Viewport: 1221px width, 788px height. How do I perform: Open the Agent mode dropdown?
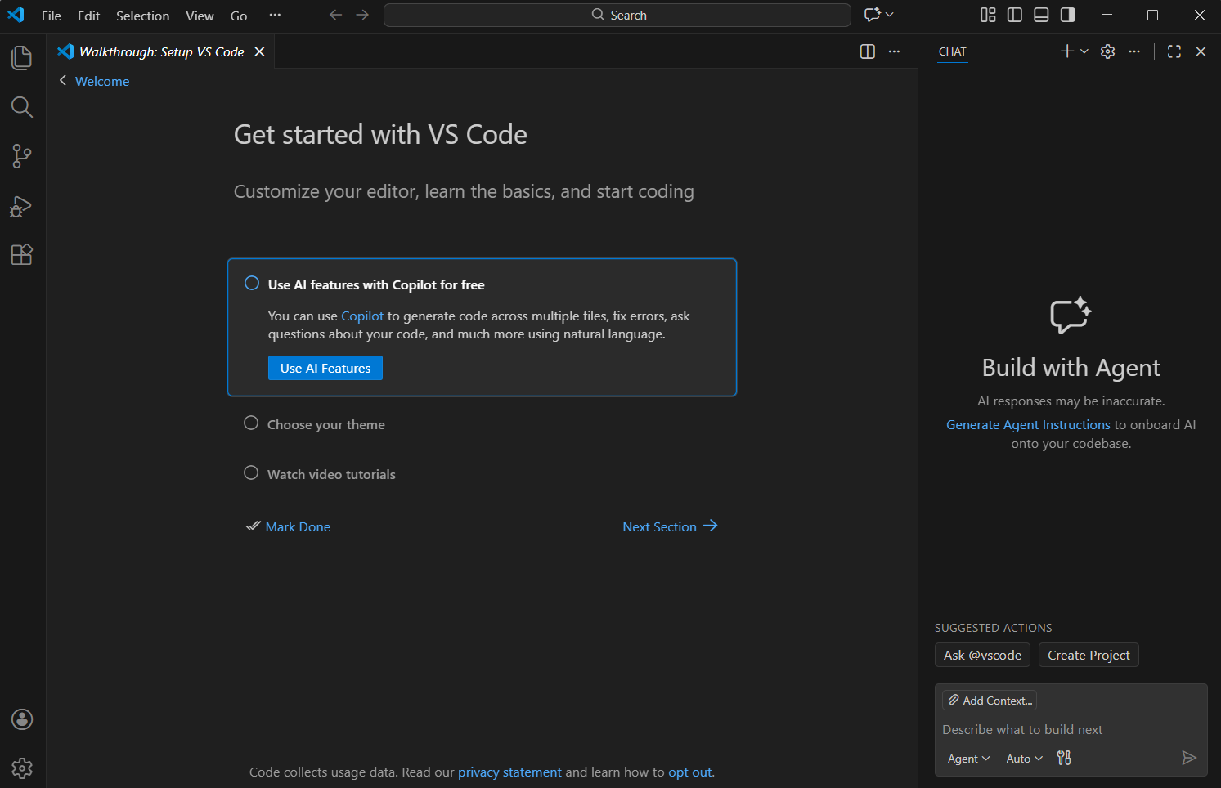pos(968,758)
